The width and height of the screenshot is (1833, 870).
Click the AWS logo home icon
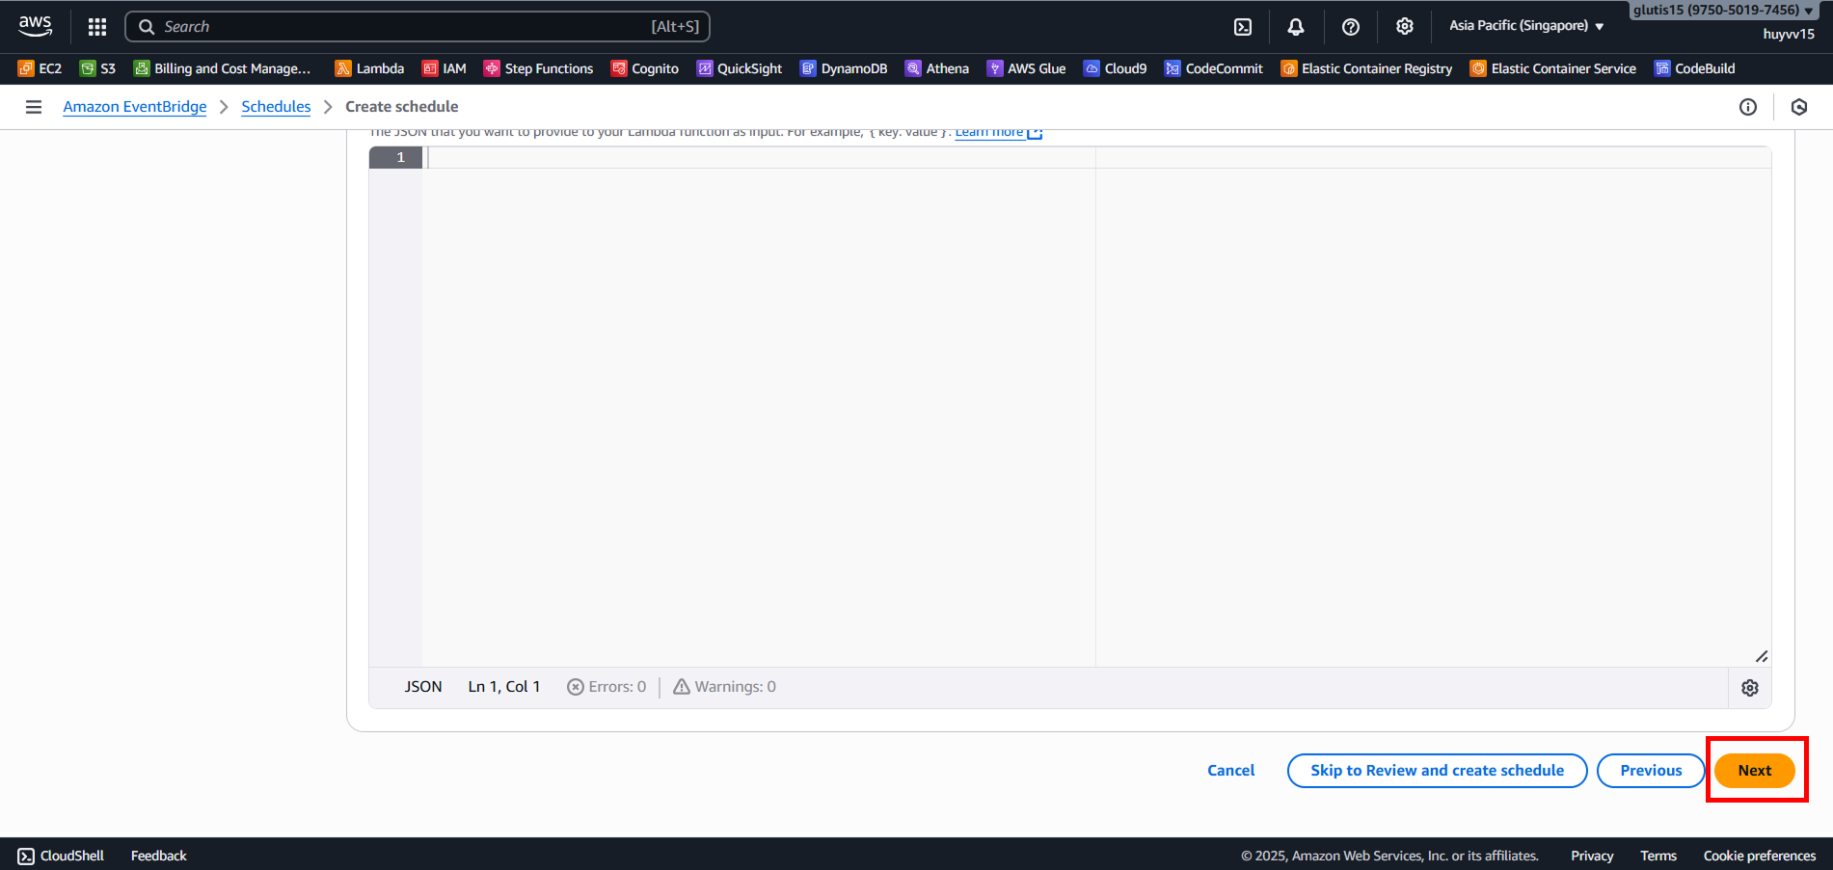[x=36, y=26]
